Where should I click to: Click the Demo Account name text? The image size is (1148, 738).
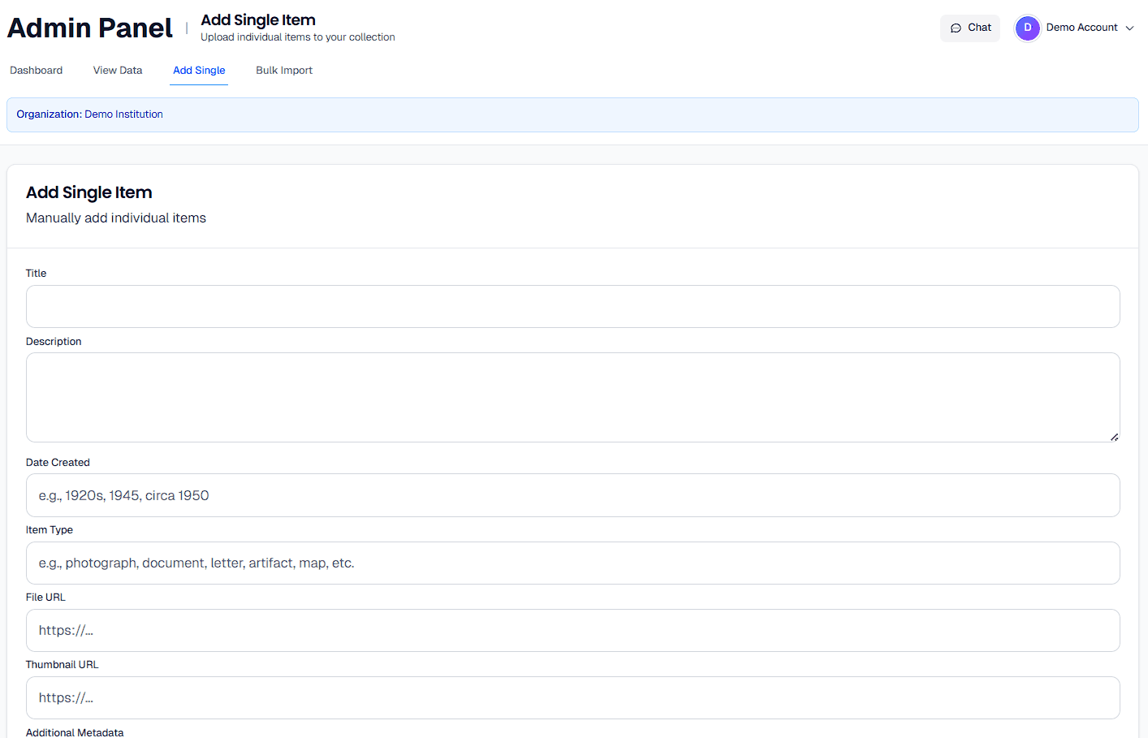point(1081,28)
